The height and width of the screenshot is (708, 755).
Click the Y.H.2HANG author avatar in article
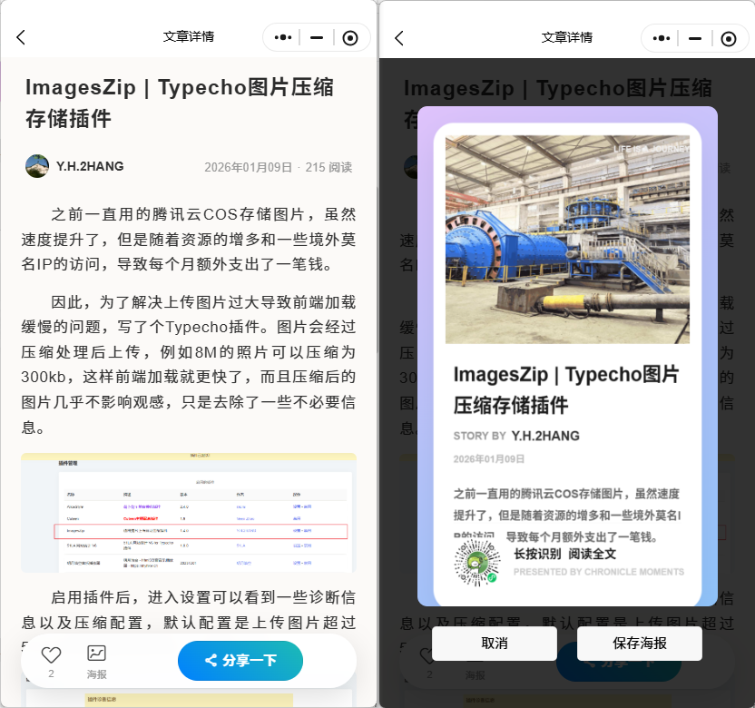tap(37, 166)
